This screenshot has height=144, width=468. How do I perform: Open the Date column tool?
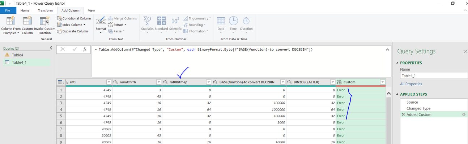click(221, 23)
